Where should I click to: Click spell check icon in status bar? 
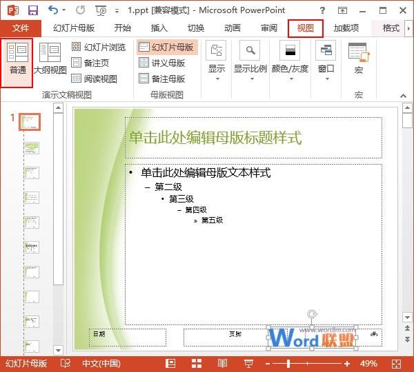(x=66, y=364)
